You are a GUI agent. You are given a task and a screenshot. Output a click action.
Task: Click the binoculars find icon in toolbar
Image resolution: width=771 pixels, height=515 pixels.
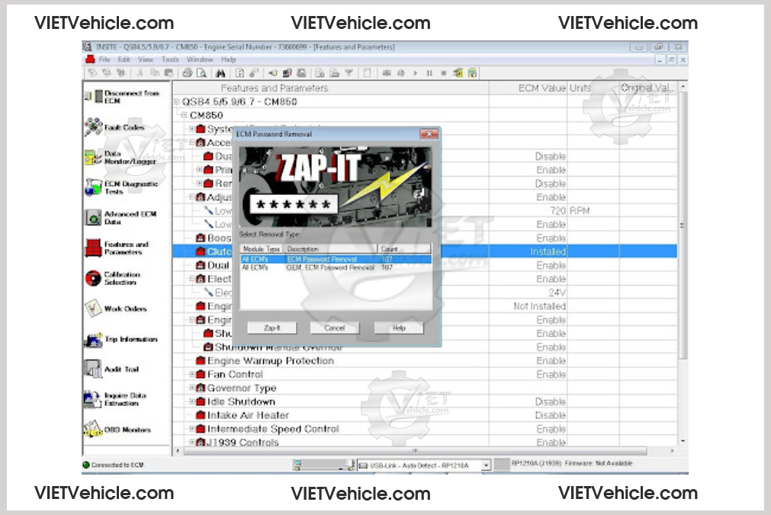(220, 73)
